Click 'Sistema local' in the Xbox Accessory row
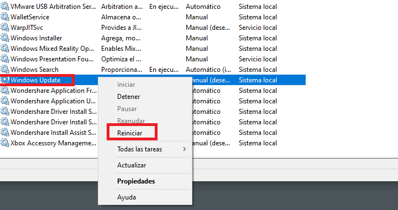The image size is (398, 210). click(x=258, y=143)
